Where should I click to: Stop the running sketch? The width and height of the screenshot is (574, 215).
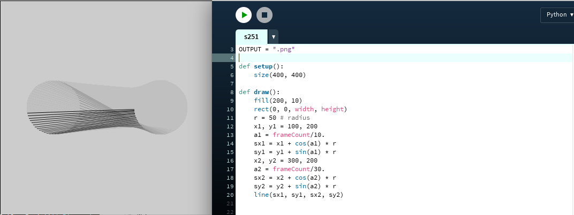point(265,15)
